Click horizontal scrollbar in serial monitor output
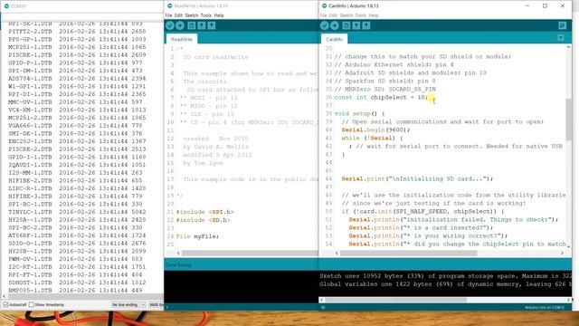 tap(85, 296)
